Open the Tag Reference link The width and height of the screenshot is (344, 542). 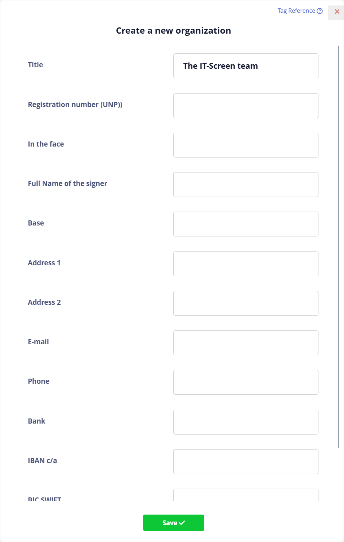(300, 11)
